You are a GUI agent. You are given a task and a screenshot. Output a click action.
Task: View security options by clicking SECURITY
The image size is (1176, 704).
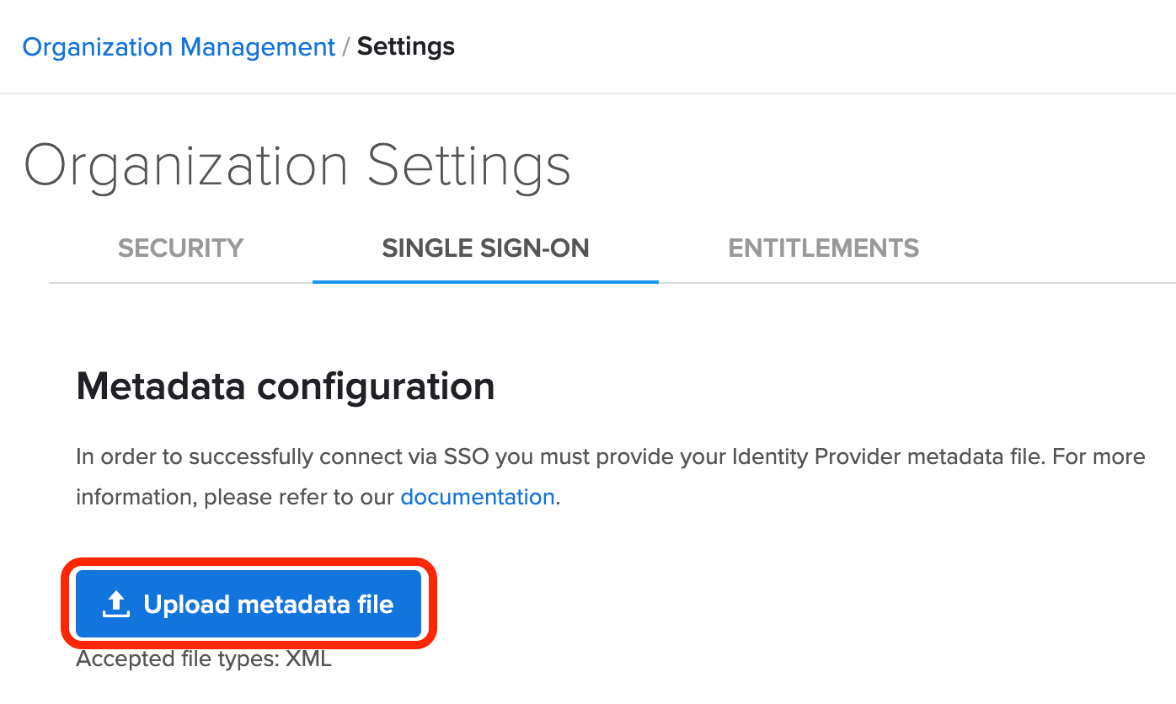tap(180, 248)
